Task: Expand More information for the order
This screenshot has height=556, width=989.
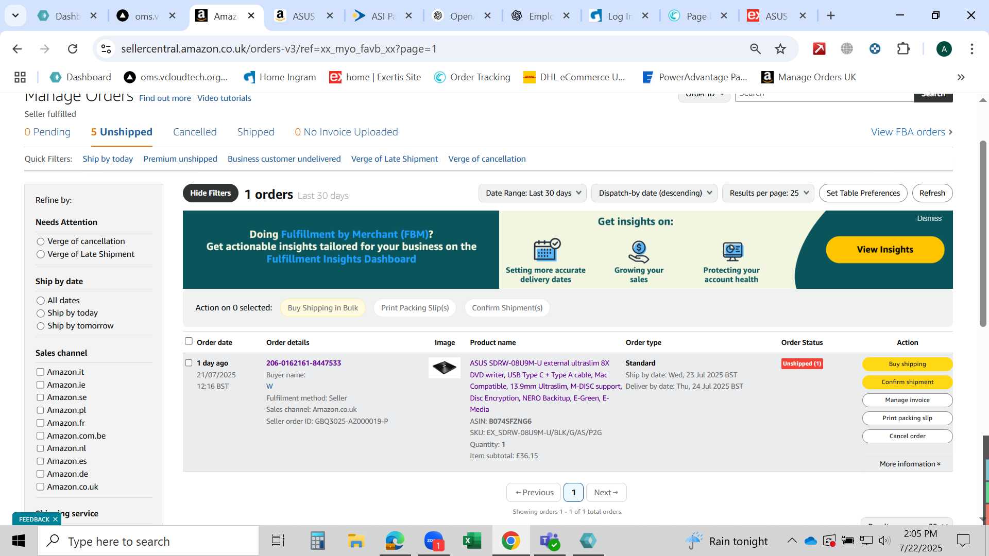Action: 910,464
